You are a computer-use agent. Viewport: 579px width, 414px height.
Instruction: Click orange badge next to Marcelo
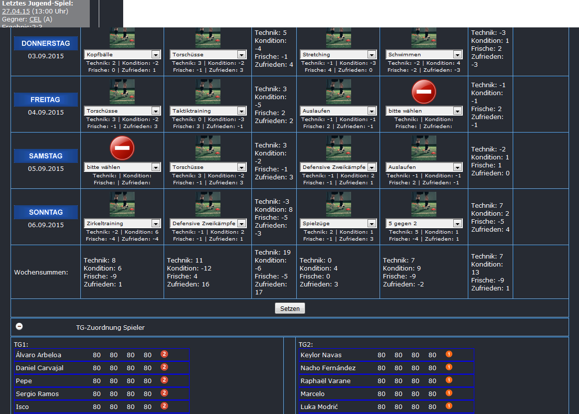[449, 393]
